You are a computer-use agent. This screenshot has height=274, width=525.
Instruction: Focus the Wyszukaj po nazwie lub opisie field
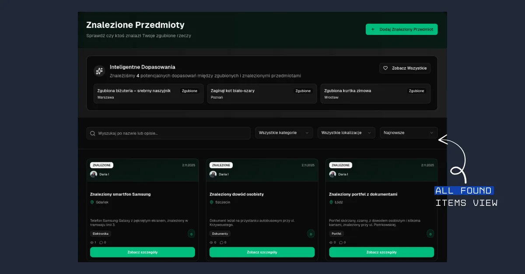click(x=168, y=133)
